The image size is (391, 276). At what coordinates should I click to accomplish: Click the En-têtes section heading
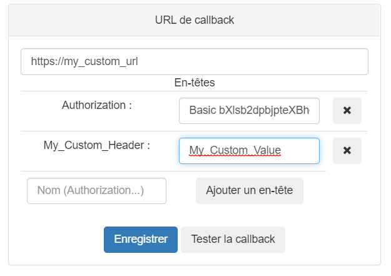click(194, 83)
